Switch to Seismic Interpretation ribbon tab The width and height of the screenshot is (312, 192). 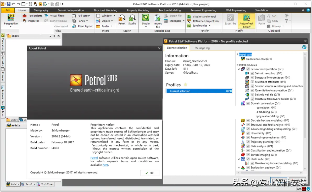pyautogui.click(x=71, y=10)
